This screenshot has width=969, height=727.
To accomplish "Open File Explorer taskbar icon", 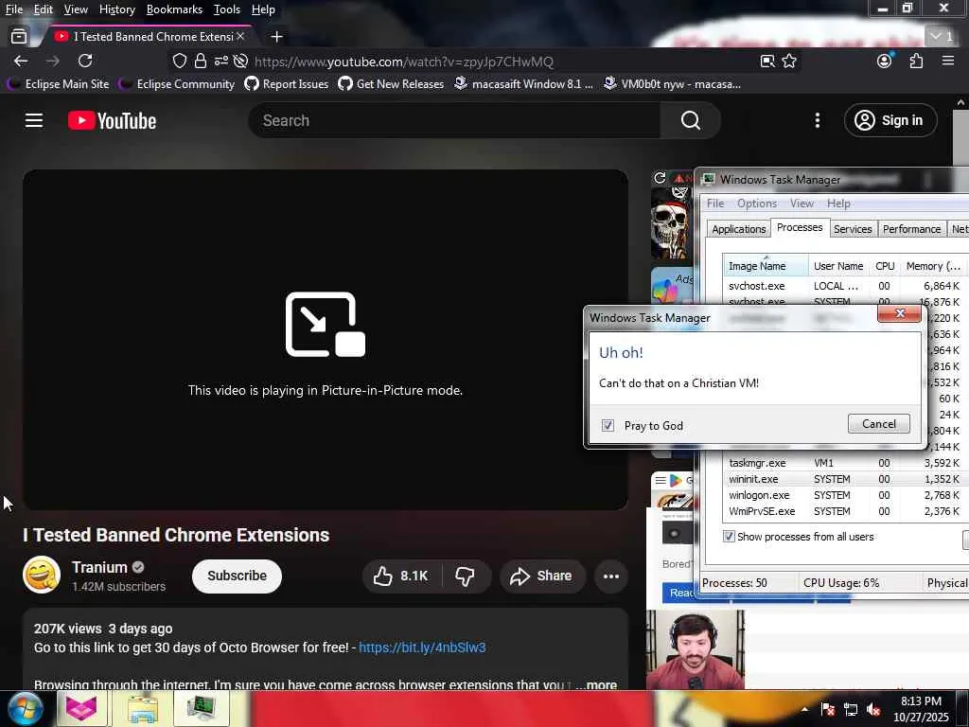I will (144, 708).
